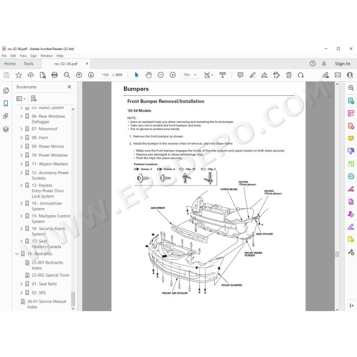Viewport: 357px width, 357px height.
Task: Open the Layers panel
Action: click(x=6, y=129)
